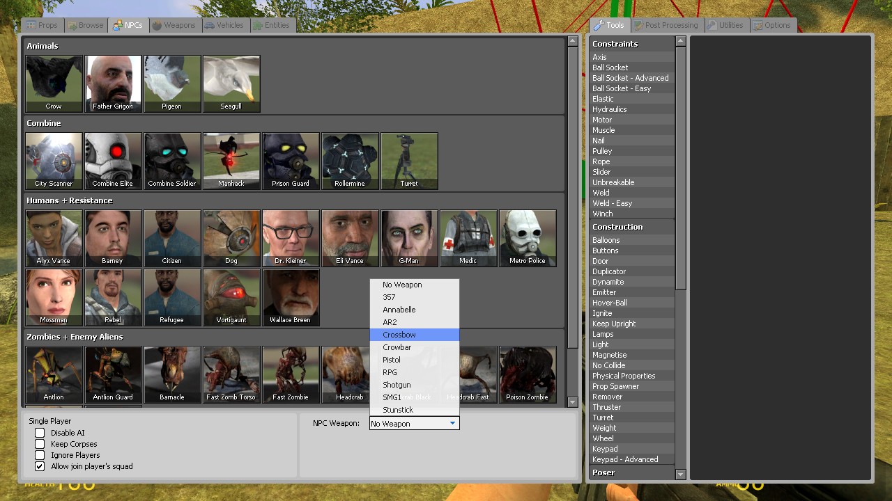Select the Weld tool in Constraints

click(601, 193)
